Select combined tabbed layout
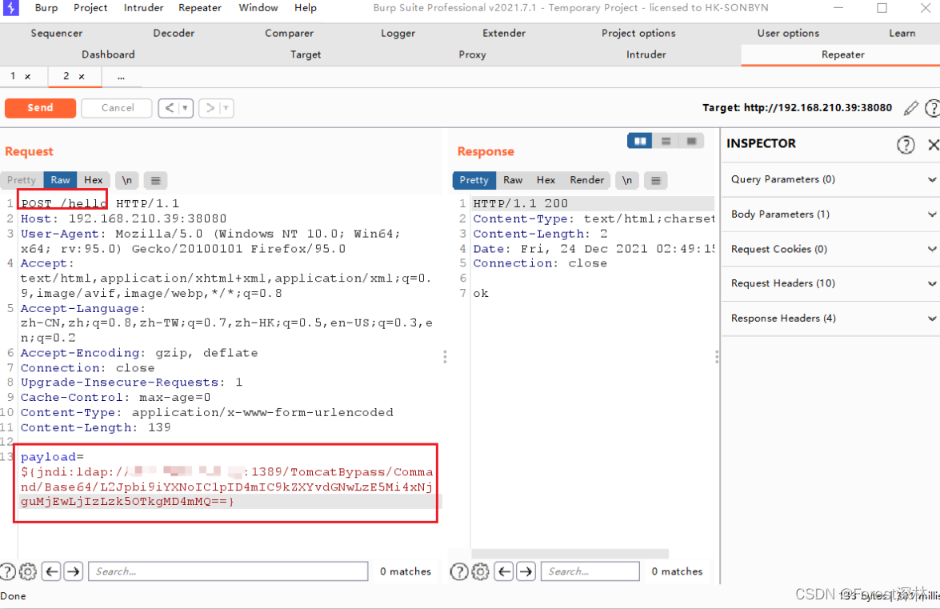940x609 pixels. pyautogui.click(x=691, y=141)
